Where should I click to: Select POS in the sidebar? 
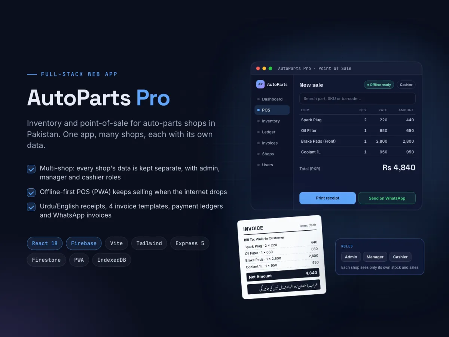point(272,110)
